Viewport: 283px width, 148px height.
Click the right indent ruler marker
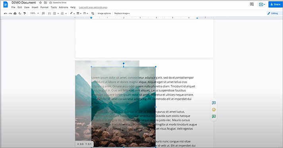click(x=197, y=18)
